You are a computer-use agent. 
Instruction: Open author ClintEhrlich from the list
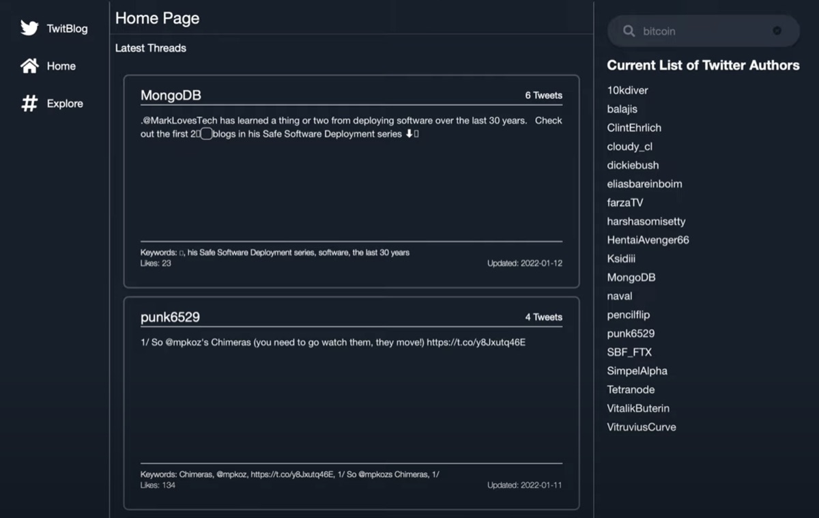(x=634, y=128)
